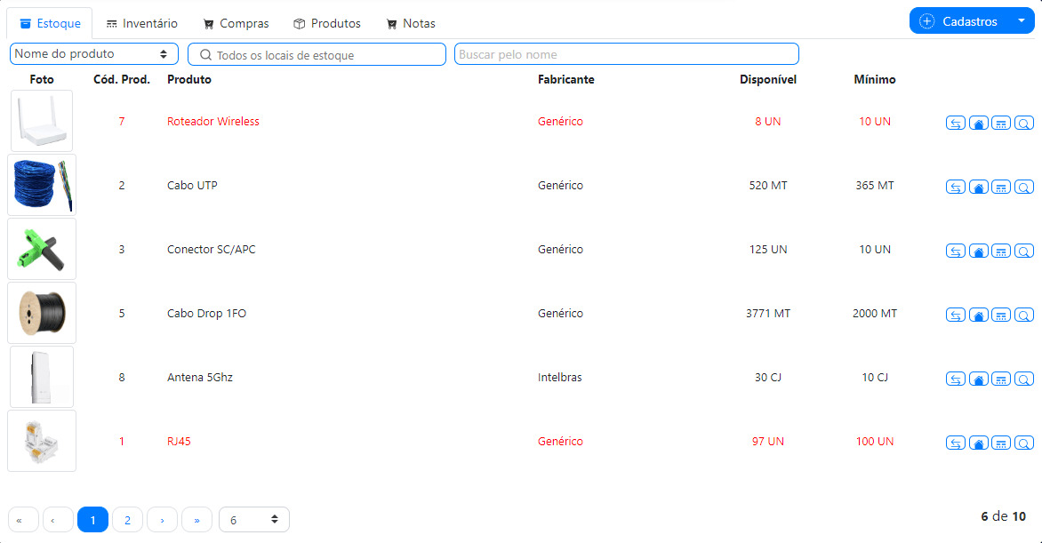Image resolution: width=1042 pixels, height=543 pixels.
Task: Click the magnifier icon in RJ45 row
Action: (1024, 443)
